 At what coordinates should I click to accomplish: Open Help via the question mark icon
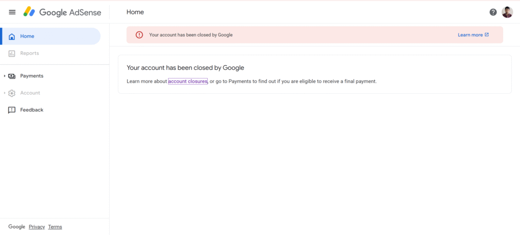[493, 12]
